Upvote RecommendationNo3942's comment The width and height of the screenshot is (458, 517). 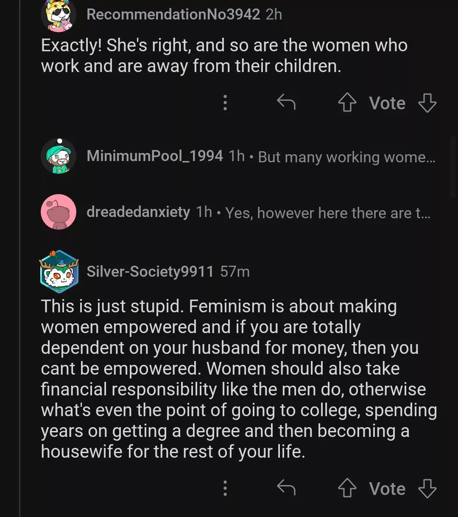point(347,103)
